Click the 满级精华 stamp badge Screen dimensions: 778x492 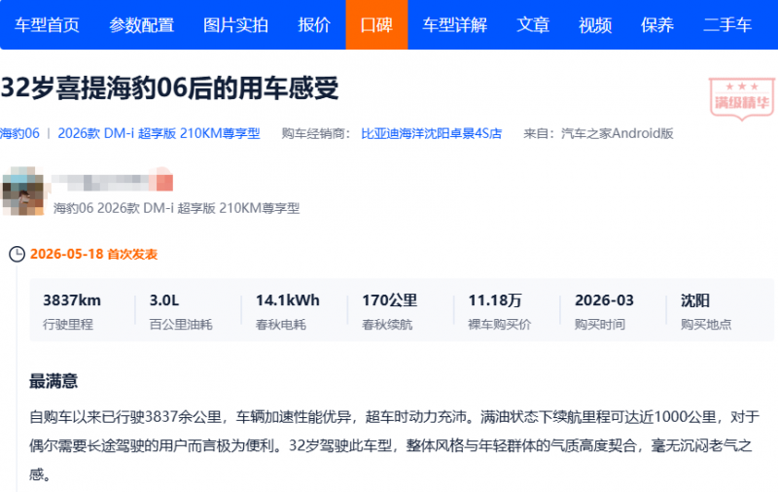742,99
